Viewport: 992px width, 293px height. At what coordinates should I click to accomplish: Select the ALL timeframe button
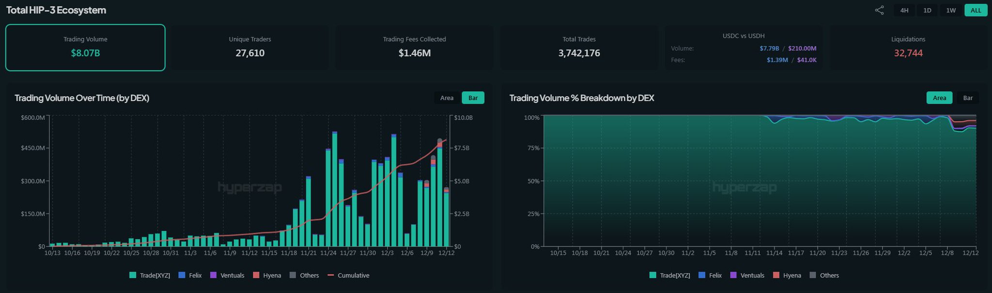976,10
